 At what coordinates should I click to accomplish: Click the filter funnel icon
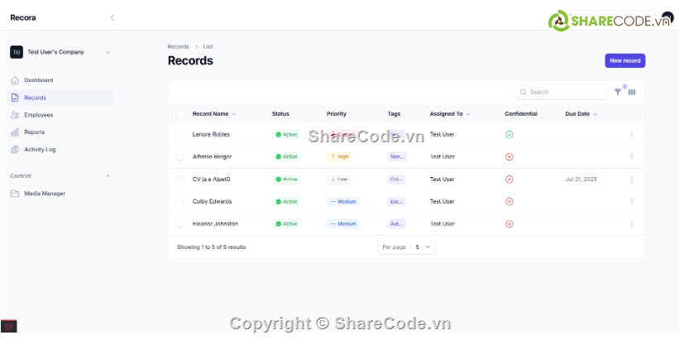click(x=618, y=92)
